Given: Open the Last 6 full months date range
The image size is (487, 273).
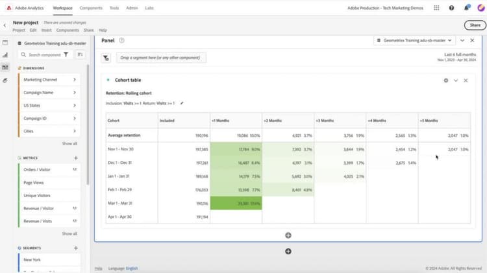Looking at the screenshot, I should tap(456, 57).
